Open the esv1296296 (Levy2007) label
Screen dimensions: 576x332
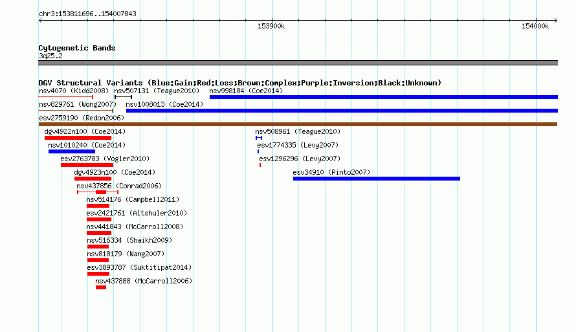tap(300, 159)
